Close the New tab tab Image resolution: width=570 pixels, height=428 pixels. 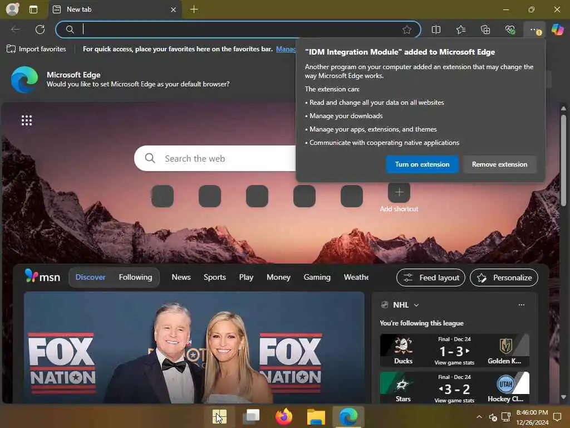(174, 9)
